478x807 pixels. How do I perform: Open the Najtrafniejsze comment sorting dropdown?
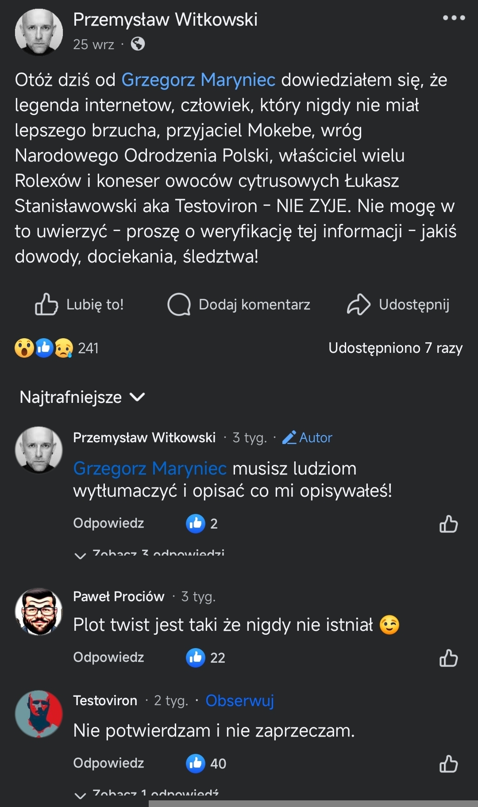coord(82,397)
